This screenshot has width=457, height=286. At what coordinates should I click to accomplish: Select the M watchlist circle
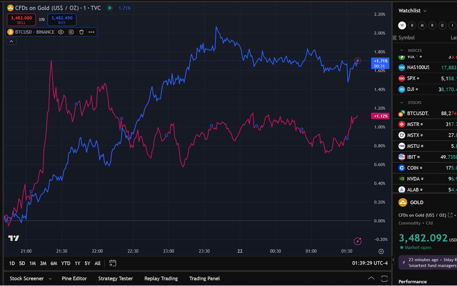[422, 25]
